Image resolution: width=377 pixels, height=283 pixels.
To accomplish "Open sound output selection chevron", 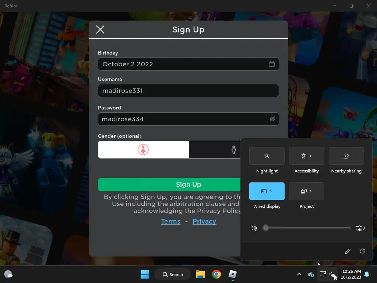I will click(x=360, y=228).
